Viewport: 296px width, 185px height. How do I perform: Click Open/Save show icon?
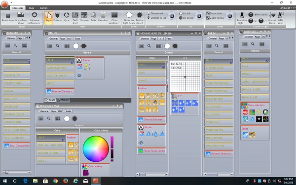pos(21,18)
